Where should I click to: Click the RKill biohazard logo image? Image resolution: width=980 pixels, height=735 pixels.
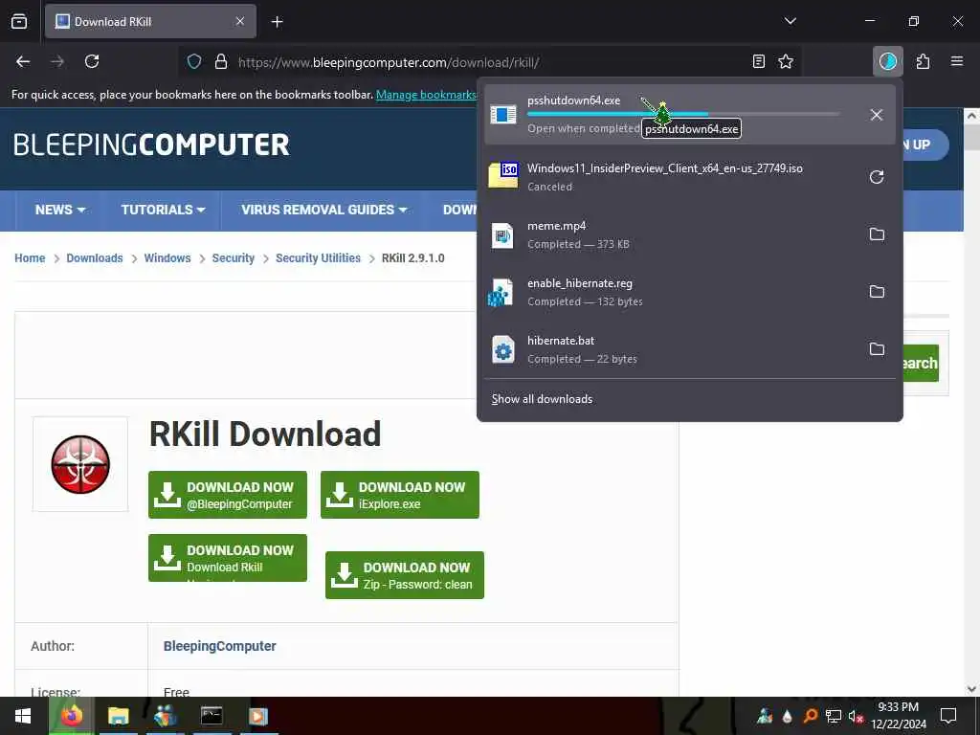point(80,464)
